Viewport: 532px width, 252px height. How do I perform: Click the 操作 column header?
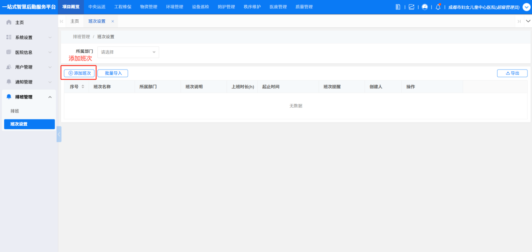point(411,87)
